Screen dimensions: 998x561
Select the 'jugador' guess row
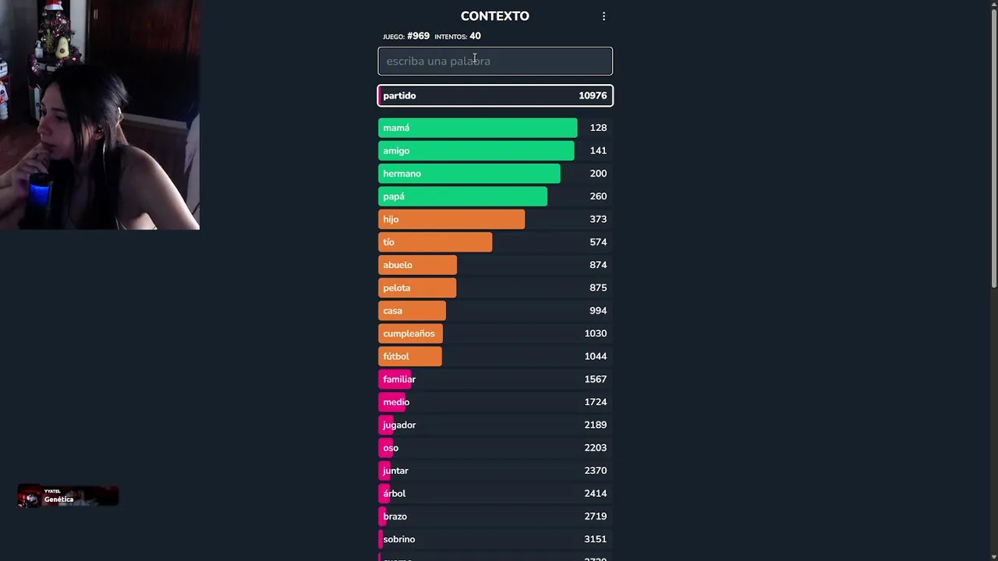(x=399, y=425)
